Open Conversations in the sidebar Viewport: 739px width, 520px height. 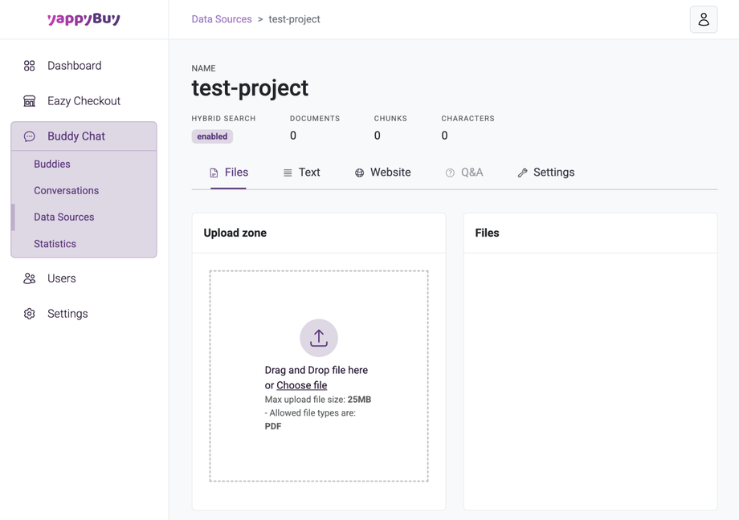[66, 190]
